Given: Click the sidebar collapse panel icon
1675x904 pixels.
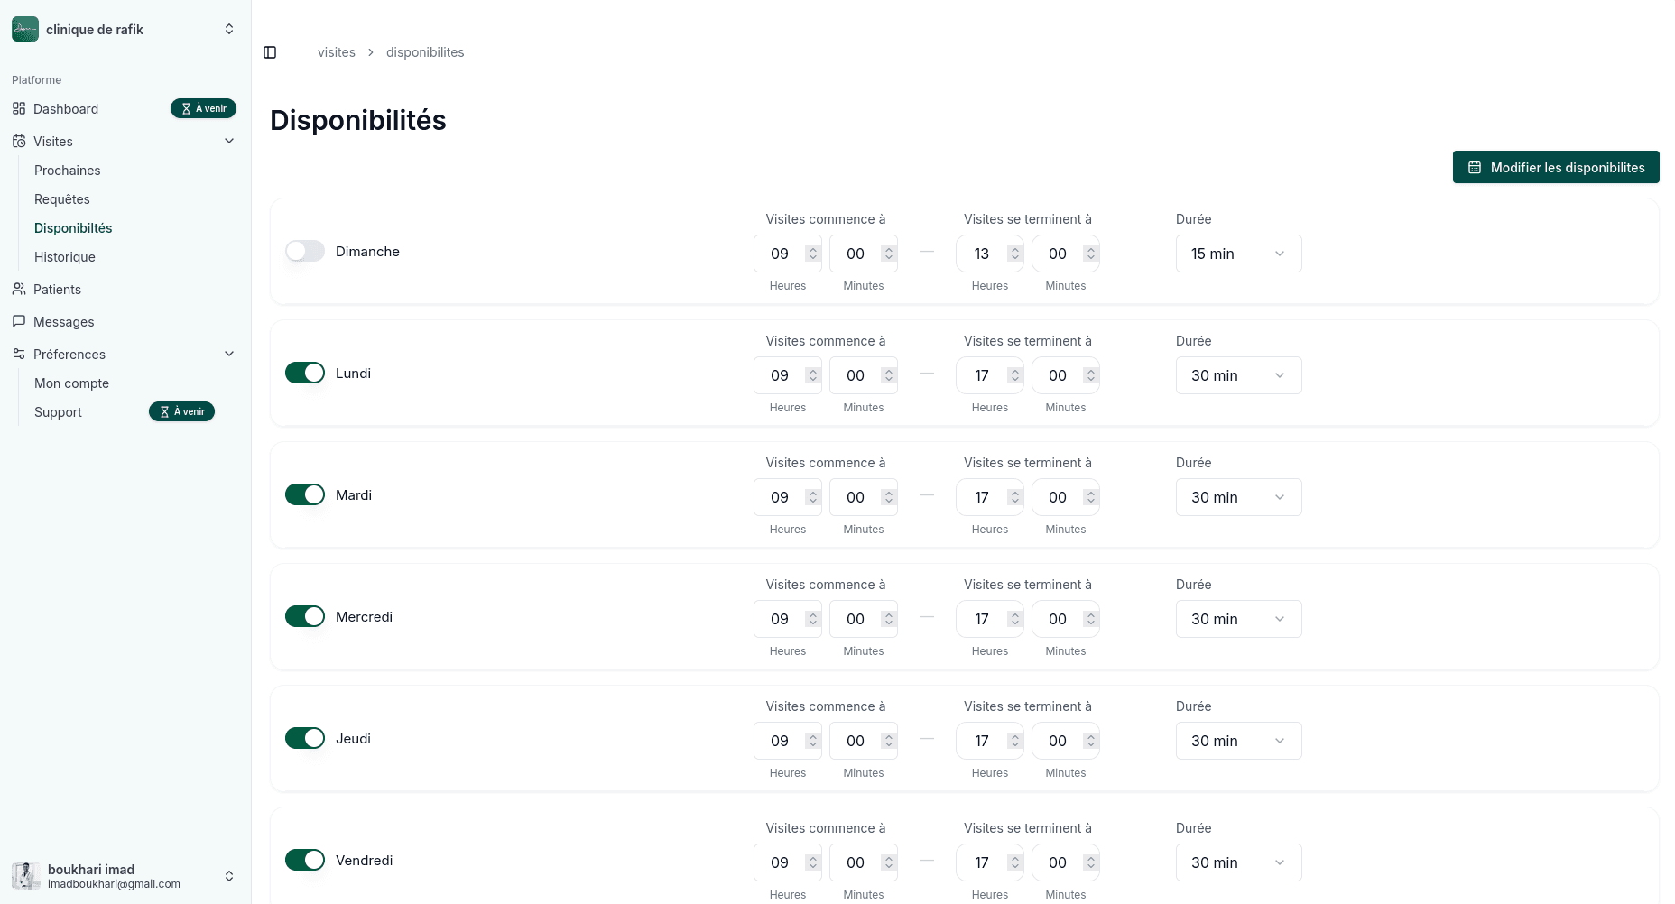Looking at the screenshot, I should coord(270,52).
